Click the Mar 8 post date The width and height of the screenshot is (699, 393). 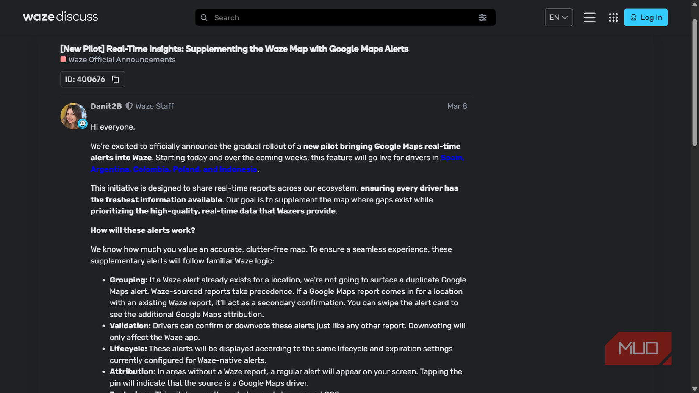457,106
